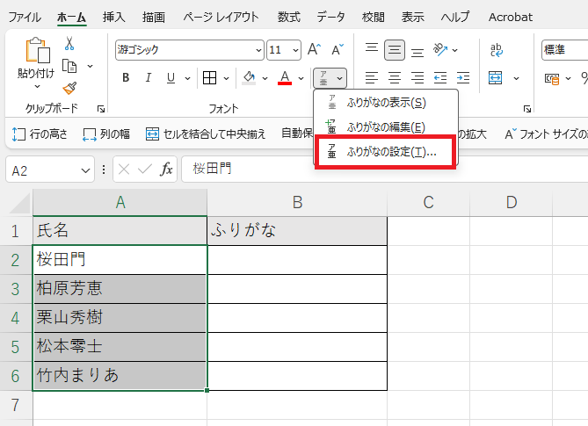Click the fill color bucket icon
Viewport: 588px width, 426px height.
tap(250, 78)
